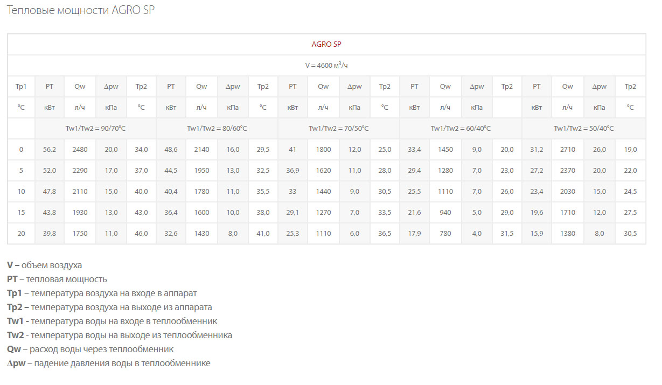Click the Δpw value '17,0'
Image resolution: width=662 pixels, height=385 pixels.
click(111, 170)
